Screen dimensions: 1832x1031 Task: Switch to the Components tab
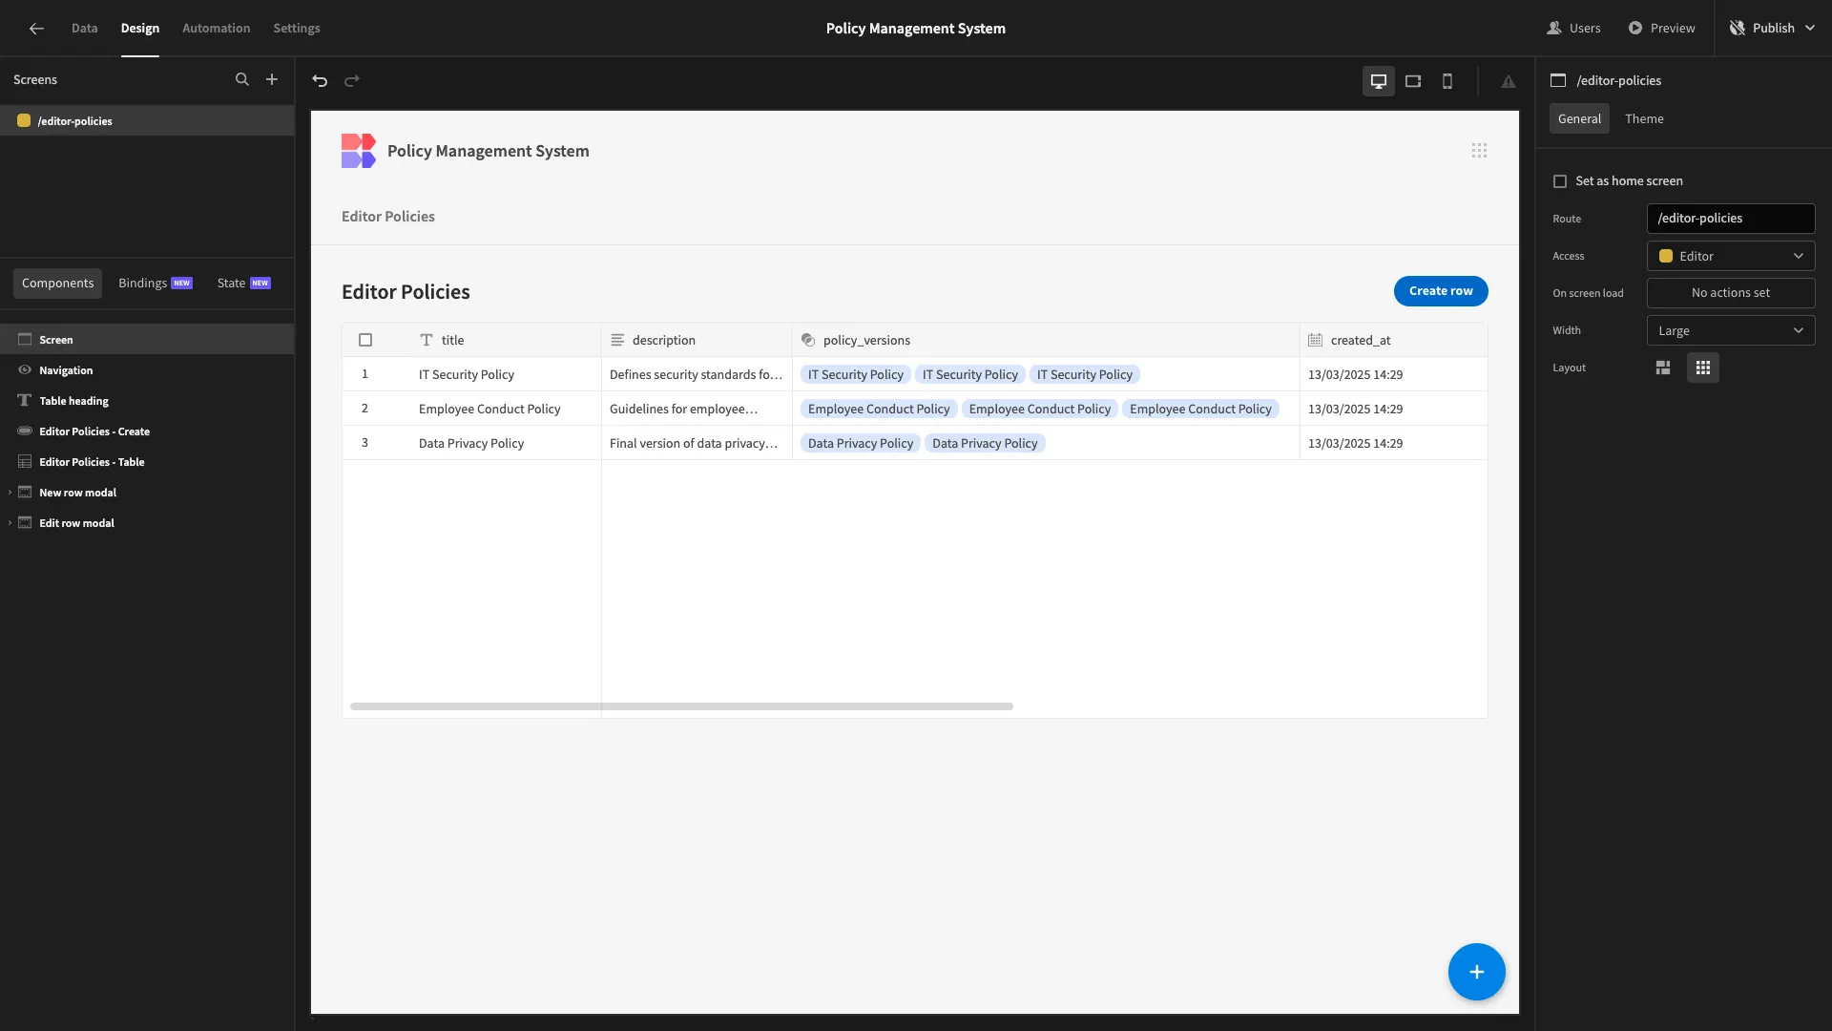pyautogui.click(x=57, y=284)
